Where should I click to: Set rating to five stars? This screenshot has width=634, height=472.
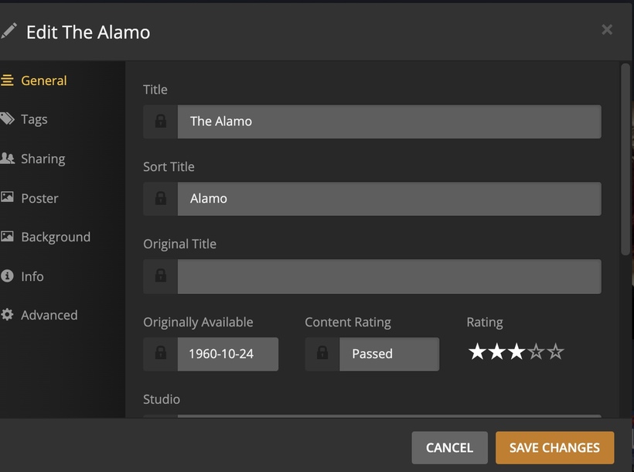click(555, 353)
